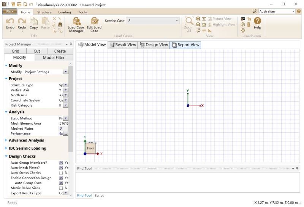Viewport: 304px width, 207px height.
Task: Open the Model Filter tab
Action: (54, 58)
